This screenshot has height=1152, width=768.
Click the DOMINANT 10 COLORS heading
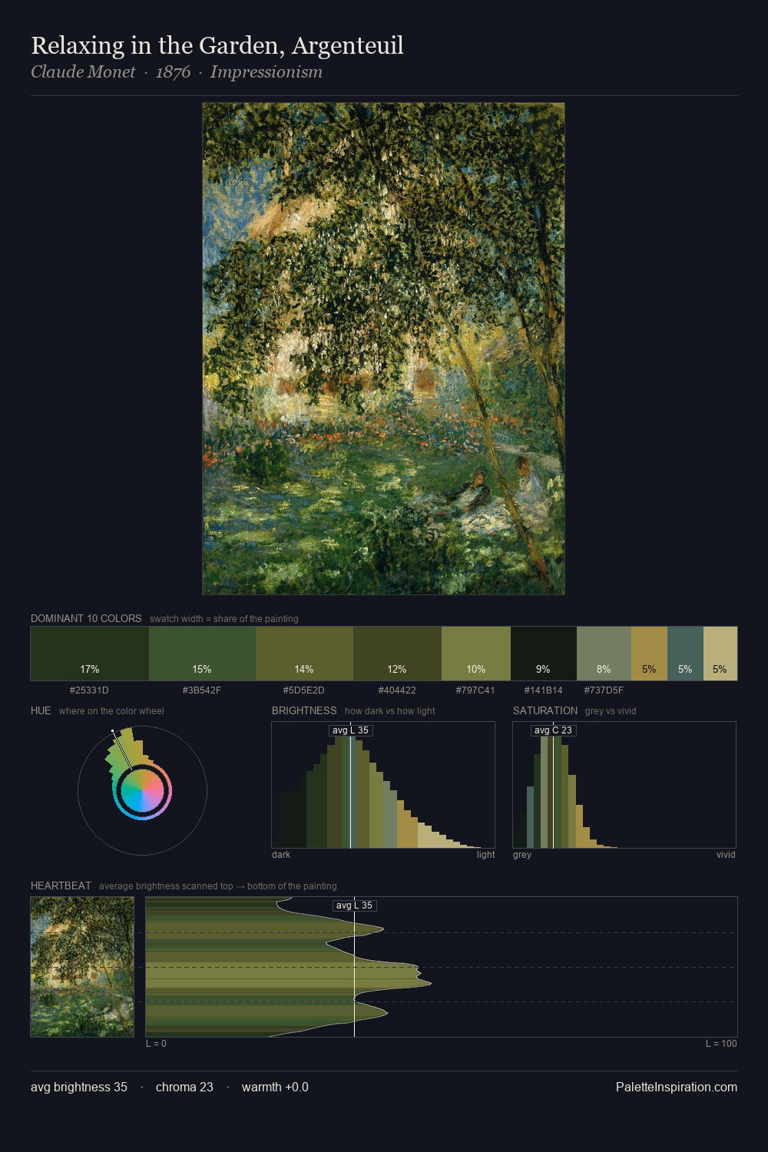[x=86, y=618]
